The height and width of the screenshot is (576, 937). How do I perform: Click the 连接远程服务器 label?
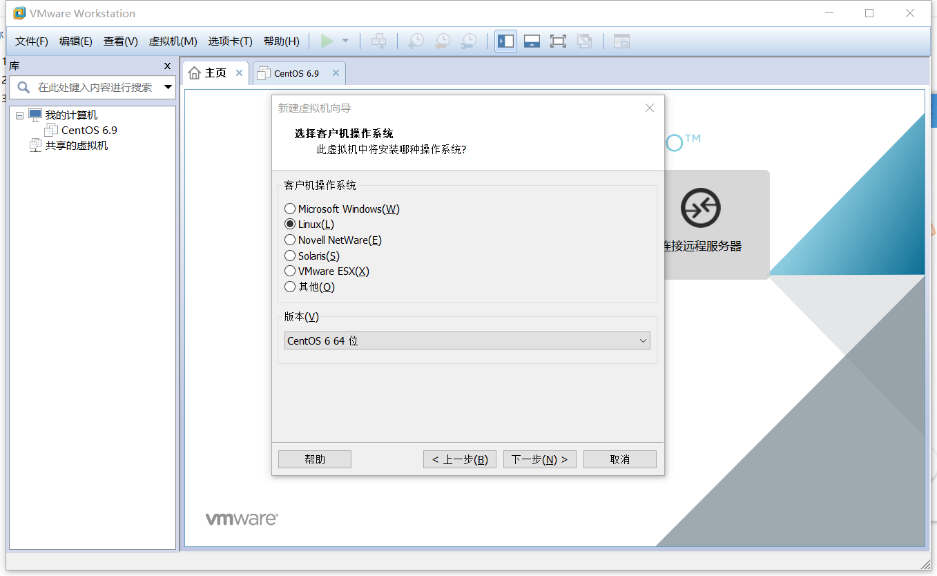tap(703, 247)
